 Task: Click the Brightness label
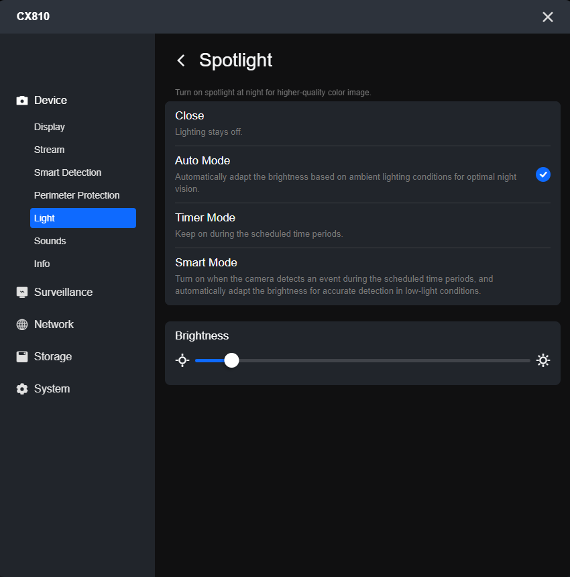click(x=202, y=335)
